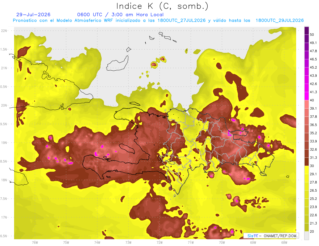Click the "7.5N" latitude label
This screenshot has height=246, width=319.
tap(4, 199)
